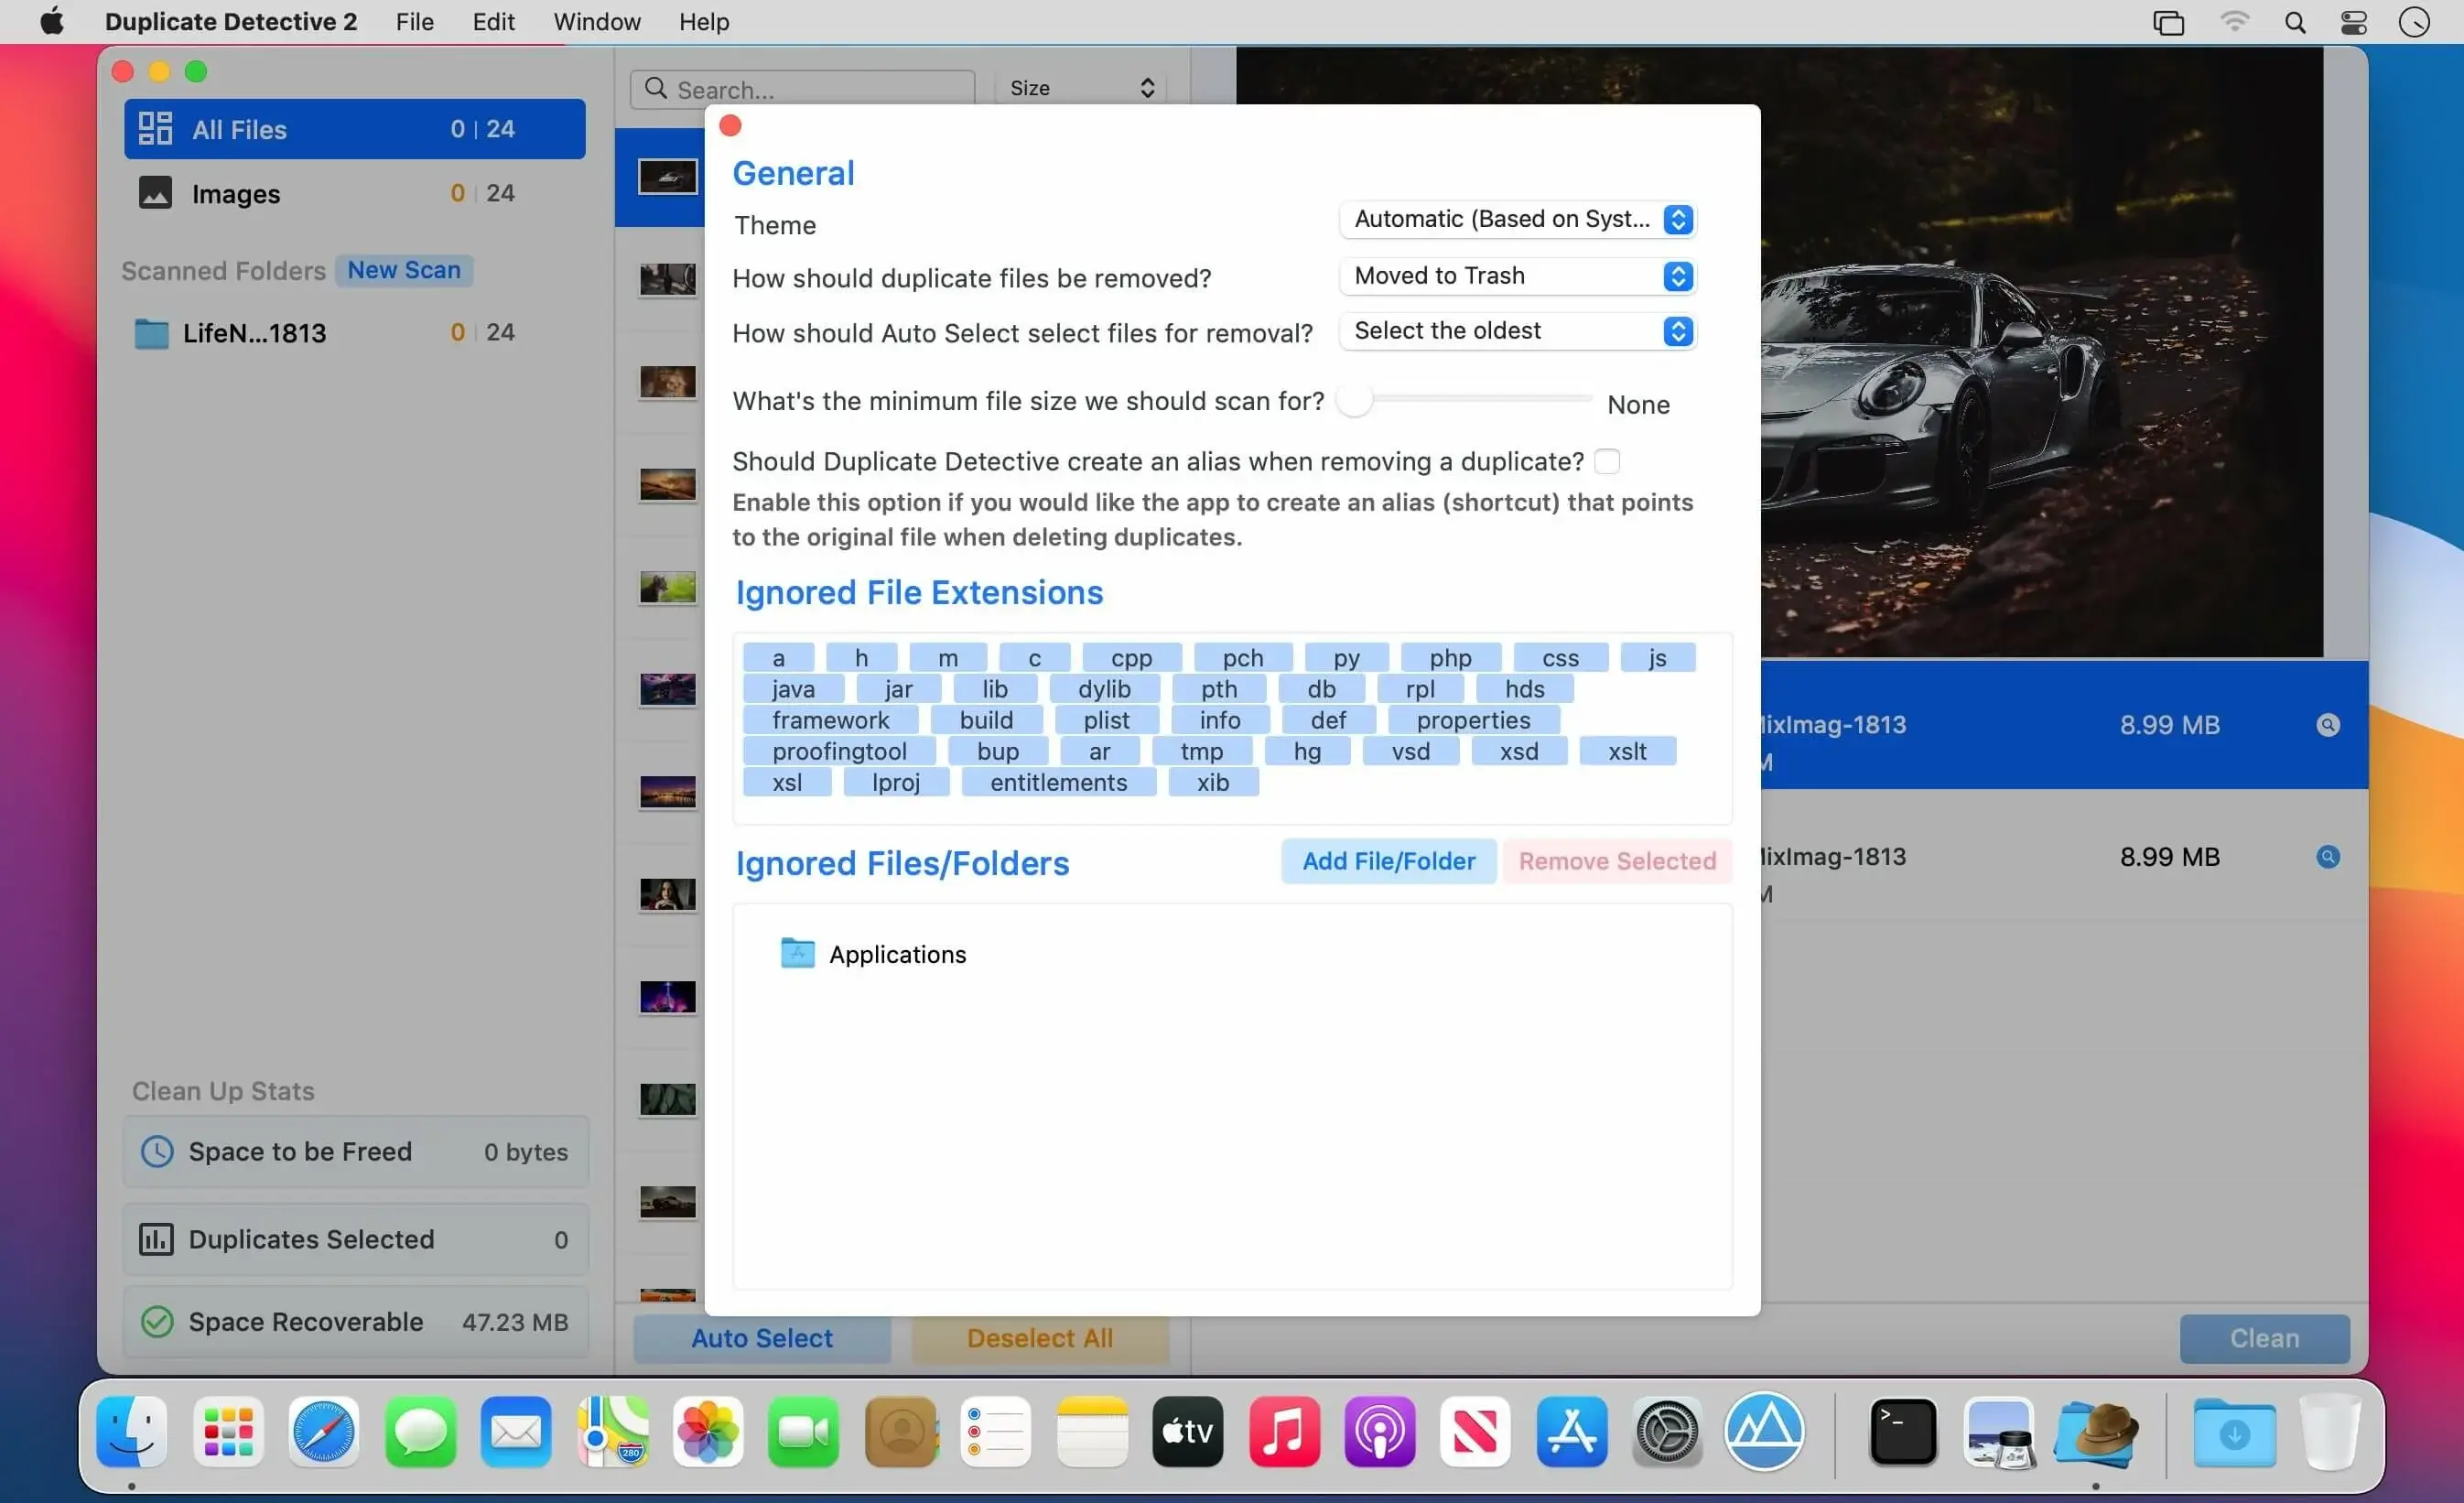The image size is (2464, 1503).
Task: Open the Moved to Trash dropdown
Action: pos(1517,276)
